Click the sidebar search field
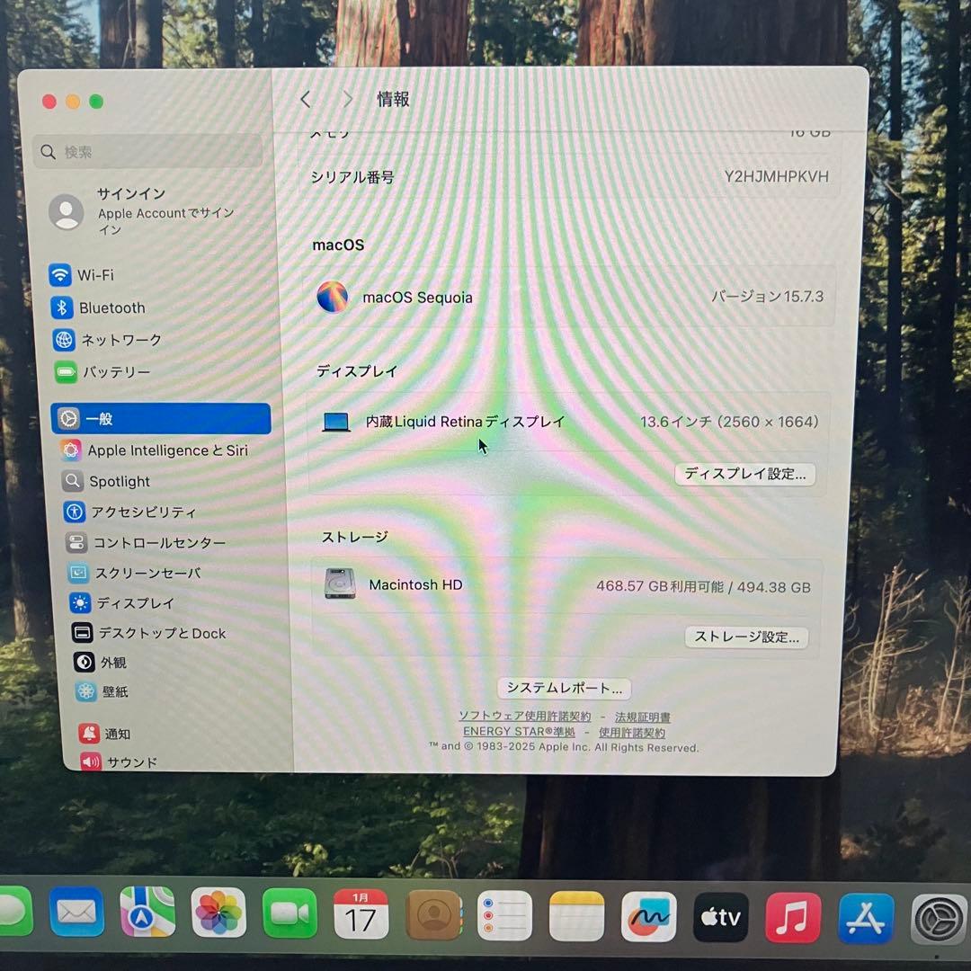The height and width of the screenshot is (971, 971). pos(147,151)
